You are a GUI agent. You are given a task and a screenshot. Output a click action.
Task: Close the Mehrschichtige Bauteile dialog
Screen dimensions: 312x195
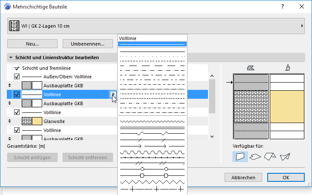tap(302, 6)
